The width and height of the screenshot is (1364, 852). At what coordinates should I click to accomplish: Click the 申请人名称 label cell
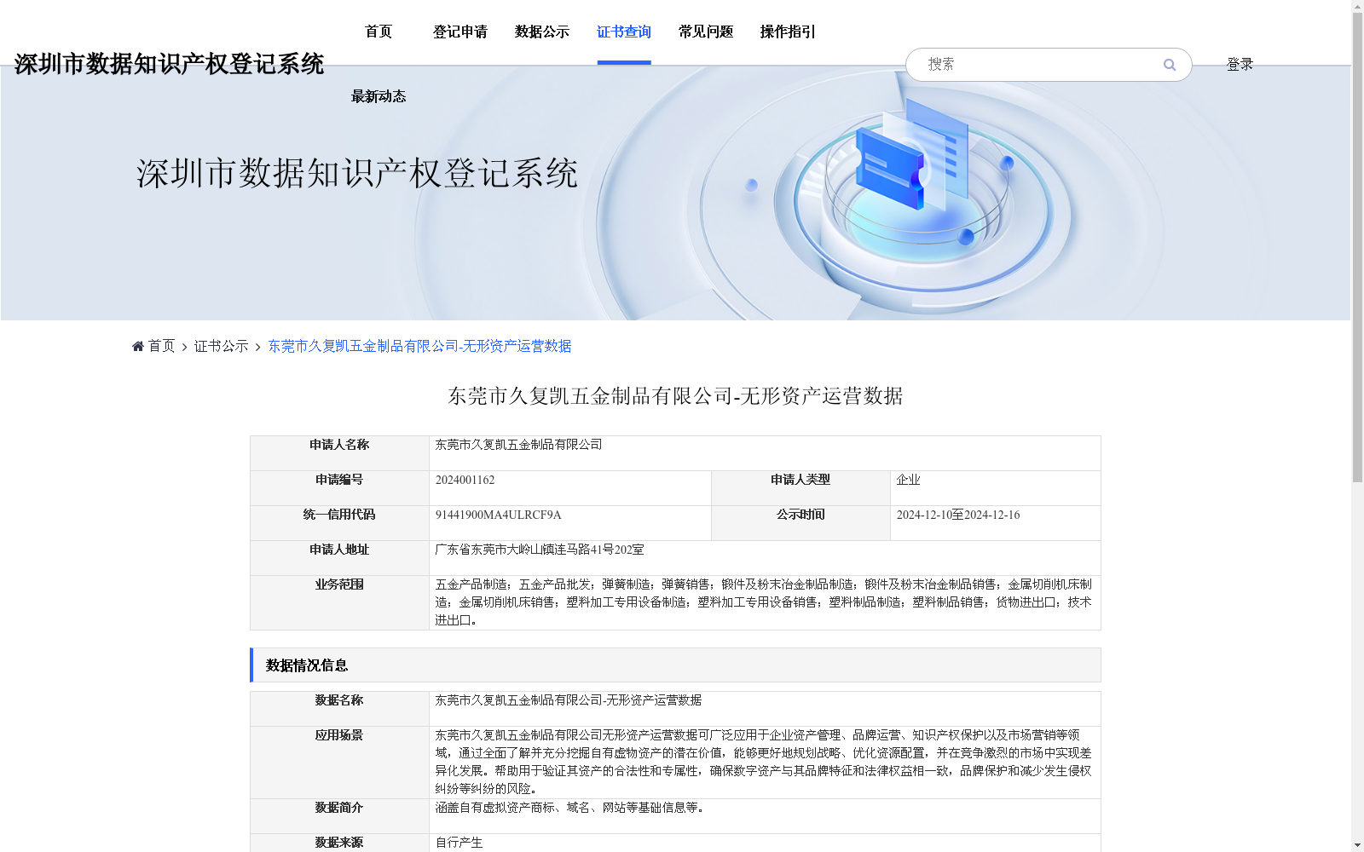(339, 453)
